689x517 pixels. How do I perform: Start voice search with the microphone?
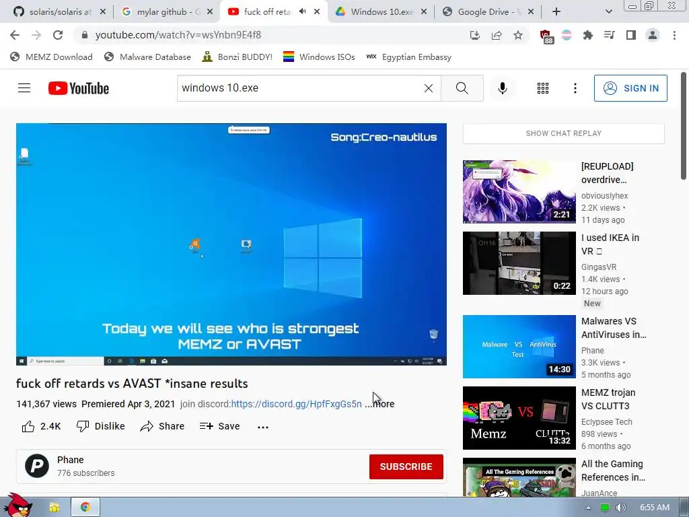(502, 88)
